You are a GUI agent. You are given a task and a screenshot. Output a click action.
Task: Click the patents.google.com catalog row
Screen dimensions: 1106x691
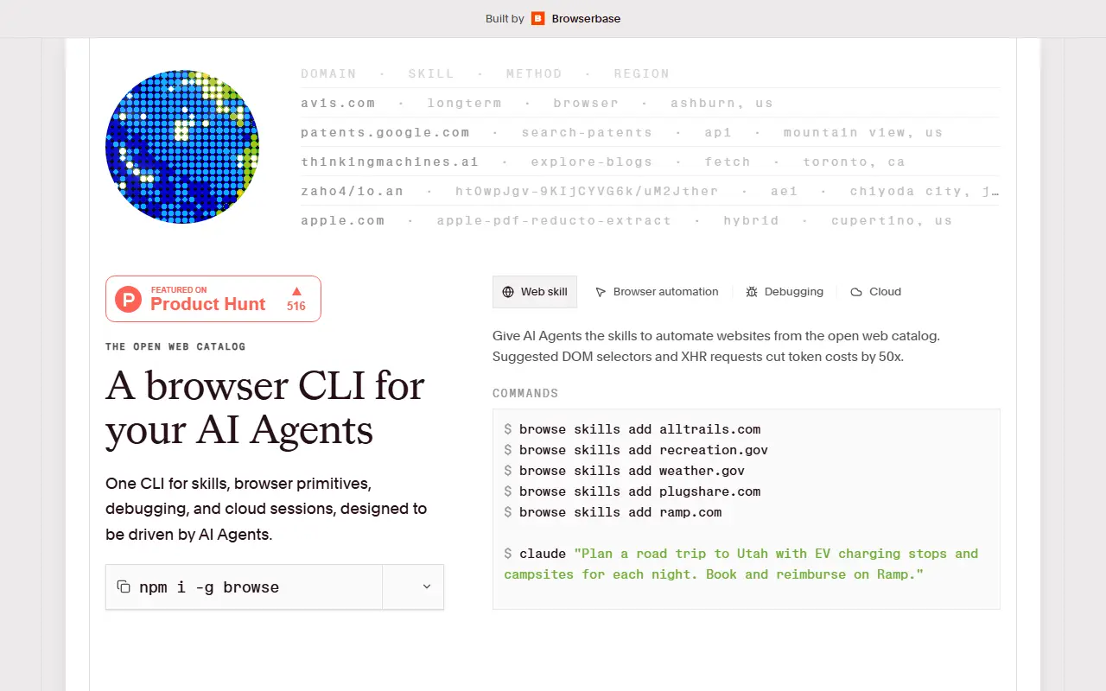650,132
